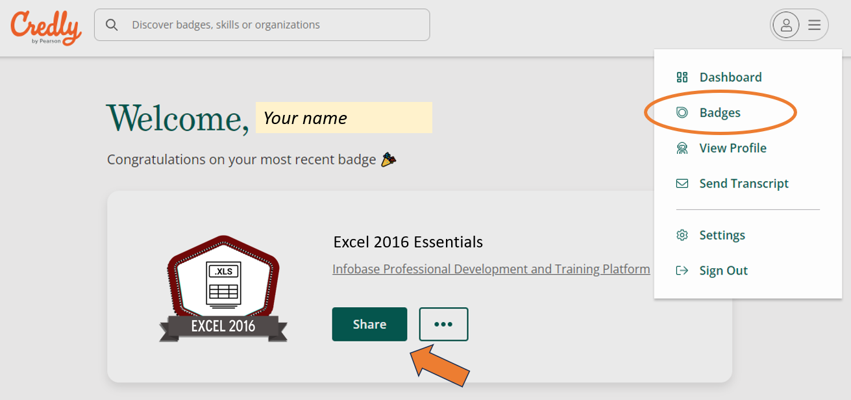Click the Credly by Pearson logo

click(45, 28)
